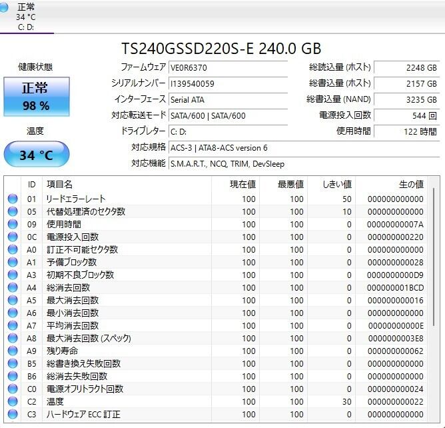This screenshot has width=445, height=428.
Task: Click the status orb for 代替処理済のセクタ数 row
Action: point(13,211)
